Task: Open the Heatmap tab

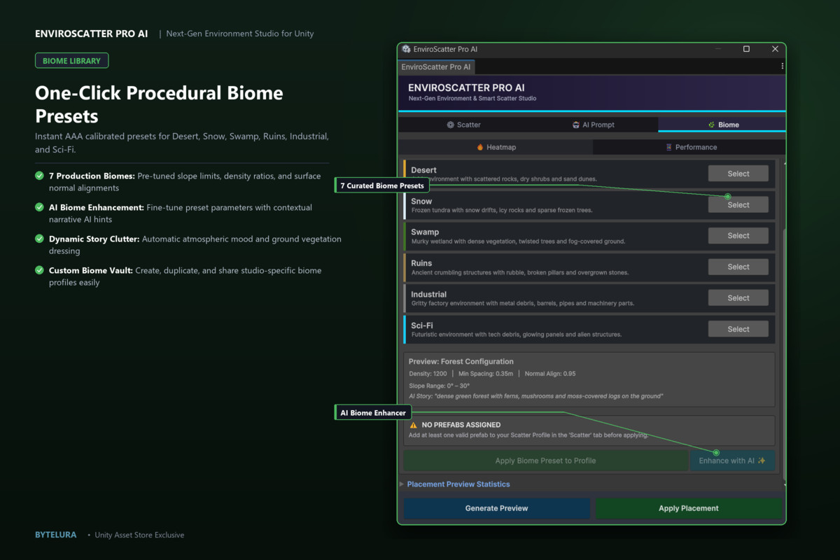Action: pyautogui.click(x=496, y=147)
